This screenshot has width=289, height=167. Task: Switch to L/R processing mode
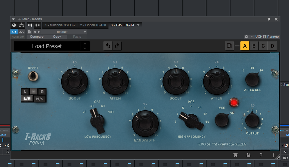[x=27, y=98]
